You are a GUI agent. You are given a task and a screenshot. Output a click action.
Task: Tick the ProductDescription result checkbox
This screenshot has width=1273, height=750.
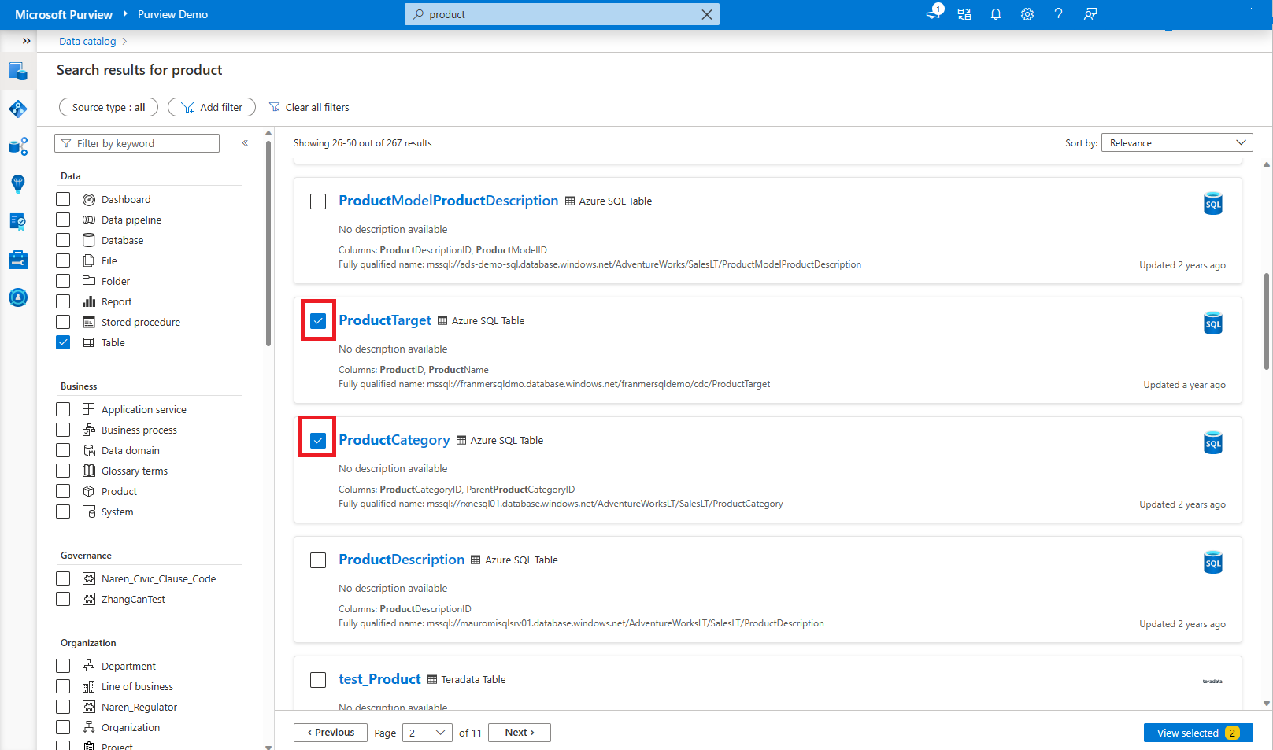pyautogui.click(x=318, y=560)
